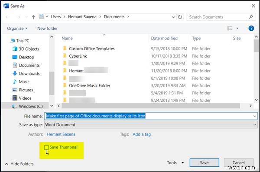Click the horizontal scroll left arrow
This screenshot has height=172, width=260.
(x=58, y=106)
